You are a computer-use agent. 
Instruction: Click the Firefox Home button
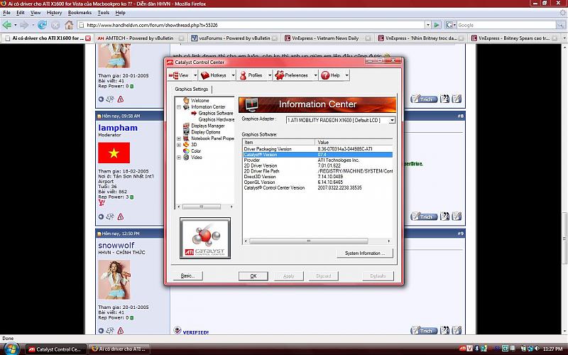pyautogui.click(x=70, y=25)
